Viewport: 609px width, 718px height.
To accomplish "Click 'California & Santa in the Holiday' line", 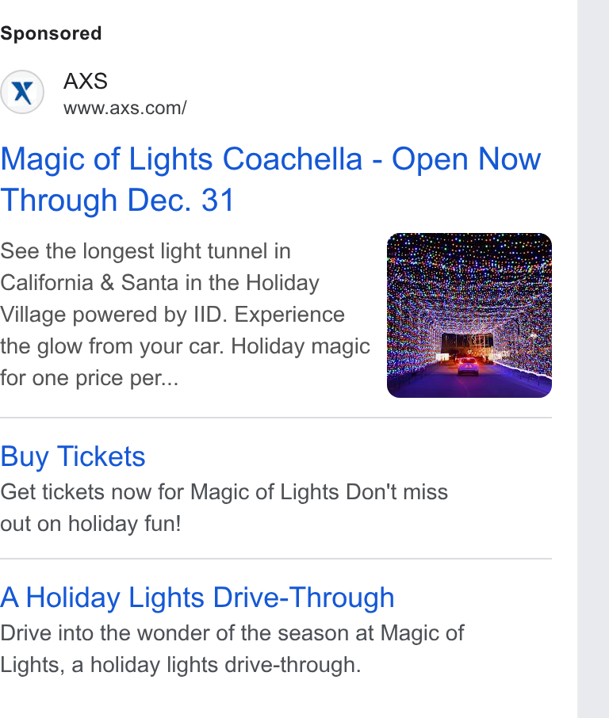I will point(159,283).
